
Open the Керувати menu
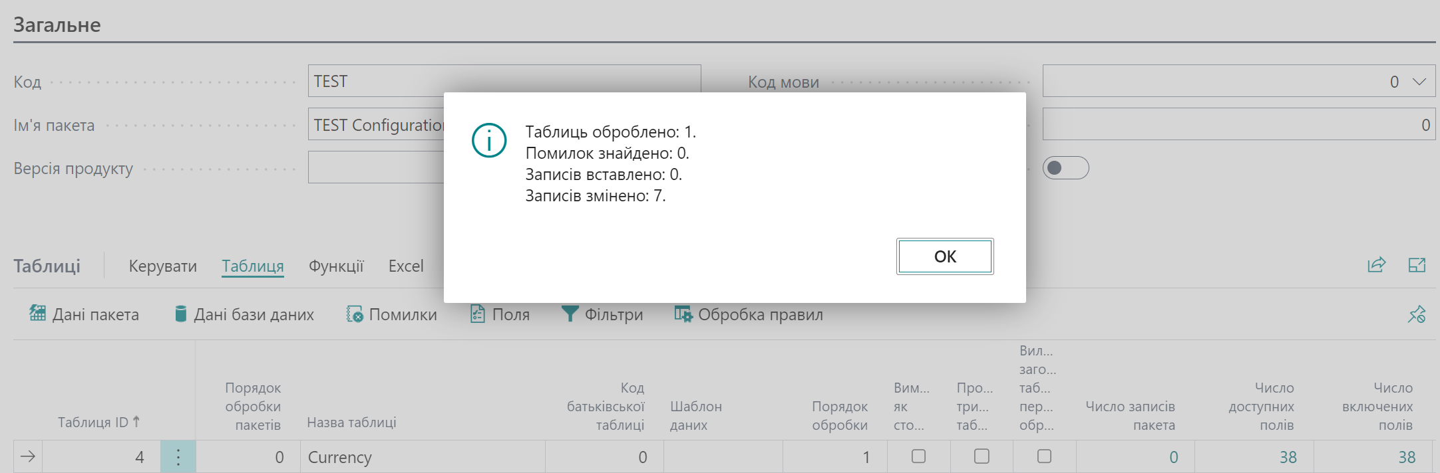(163, 266)
